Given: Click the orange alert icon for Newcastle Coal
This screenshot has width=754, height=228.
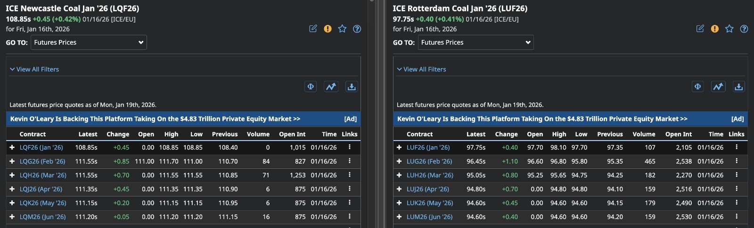Looking at the screenshot, I should [x=328, y=29].
